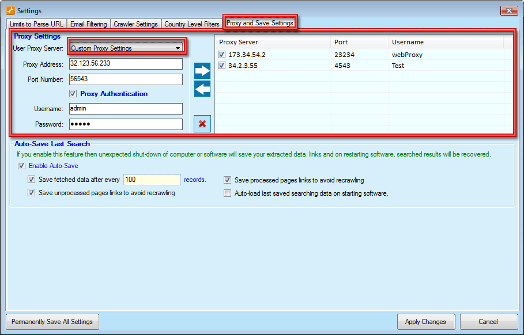Image resolution: width=524 pixels, height=335 pixels.
Task: Toggle Save processed pages links option
Action: 228,180
